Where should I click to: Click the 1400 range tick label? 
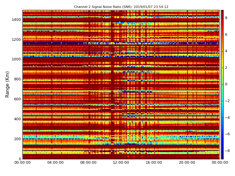16,20
